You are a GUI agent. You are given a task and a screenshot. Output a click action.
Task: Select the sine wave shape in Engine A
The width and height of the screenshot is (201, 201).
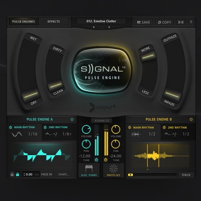tap(17, 134)
